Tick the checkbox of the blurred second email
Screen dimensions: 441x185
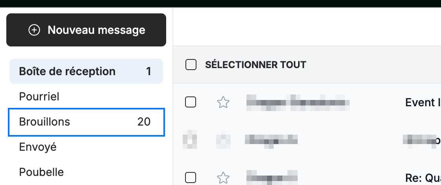(x=190, y=140)
